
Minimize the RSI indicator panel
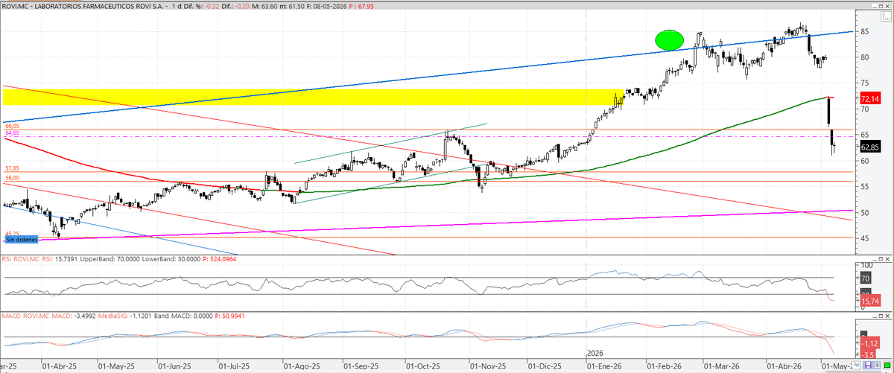(x=875, y=259)
